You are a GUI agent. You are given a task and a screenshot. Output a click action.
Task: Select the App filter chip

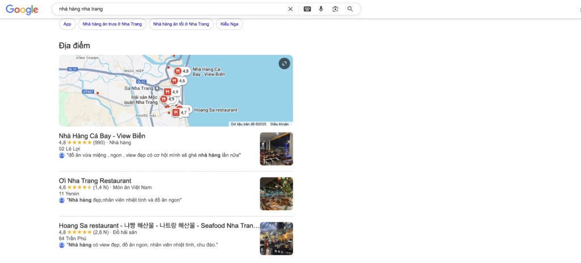click(67, 24)
